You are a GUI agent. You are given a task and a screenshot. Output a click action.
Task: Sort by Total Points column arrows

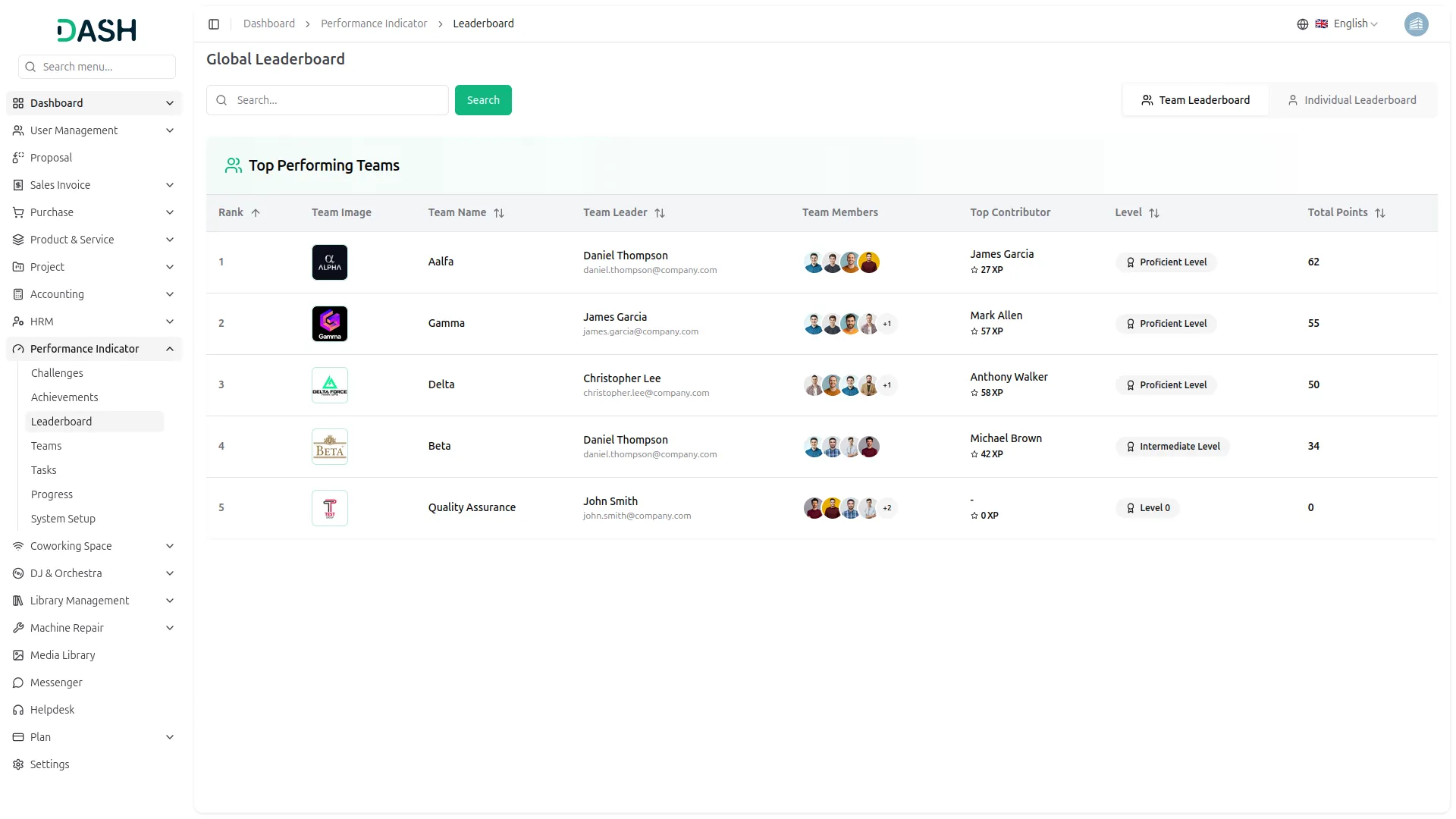[1380, 213]
